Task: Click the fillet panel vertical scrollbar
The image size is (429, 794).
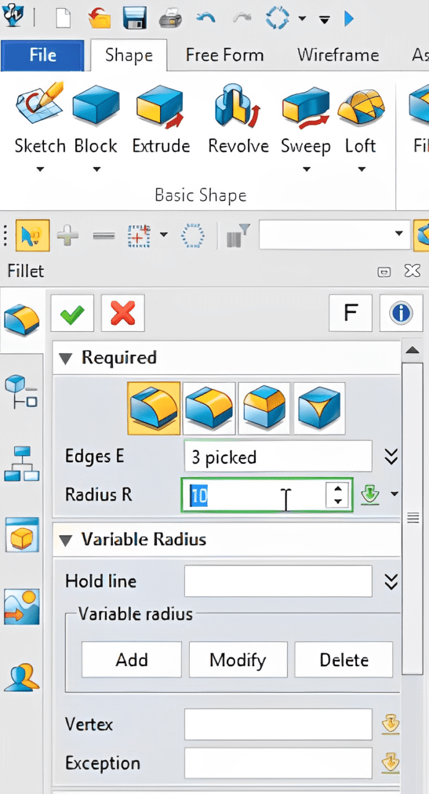Action: tap(412, 517)
